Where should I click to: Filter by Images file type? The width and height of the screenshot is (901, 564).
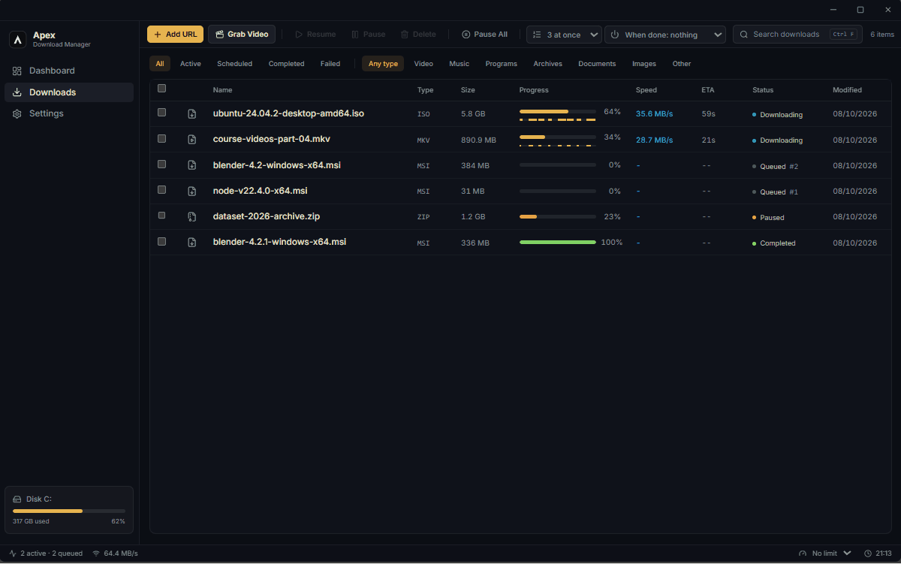644,64
